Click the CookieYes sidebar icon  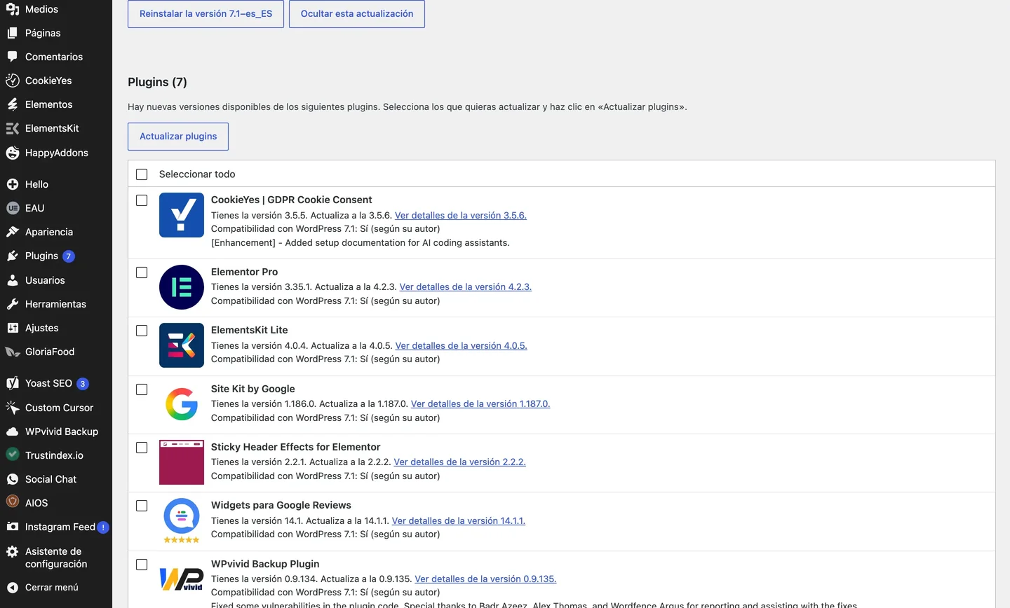[x=13, y=81]
